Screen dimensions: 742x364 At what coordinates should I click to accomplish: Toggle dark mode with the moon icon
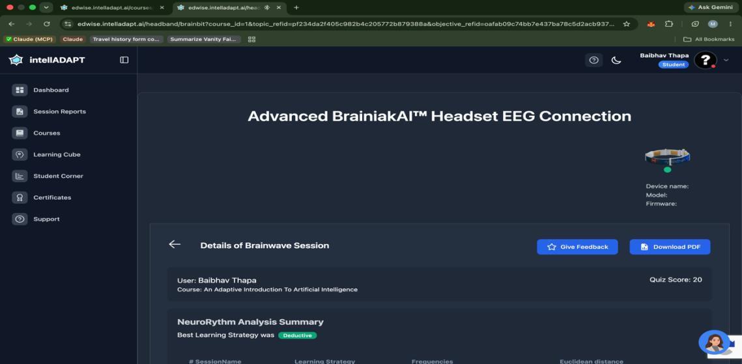pyautogui.click(x=616, y=60)
